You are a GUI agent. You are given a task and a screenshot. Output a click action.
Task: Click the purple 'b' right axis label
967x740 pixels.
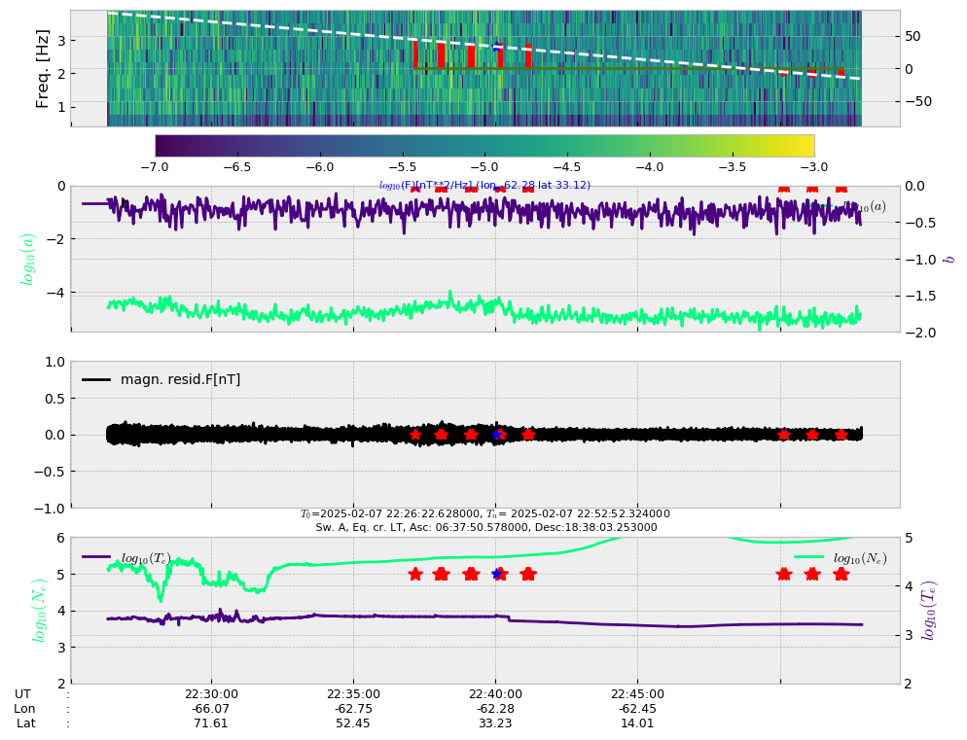(949, 259)
